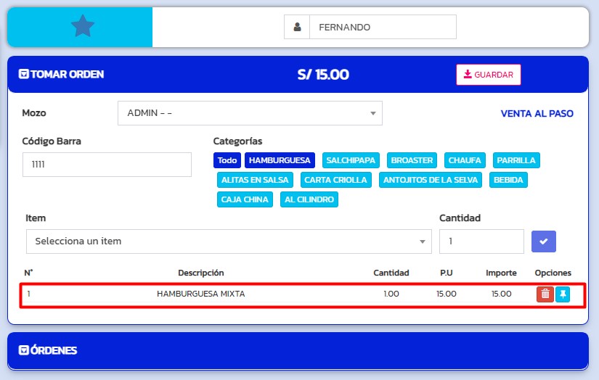
Task: Open the Venta al Paso link
Action: click(x=537, y=114)
